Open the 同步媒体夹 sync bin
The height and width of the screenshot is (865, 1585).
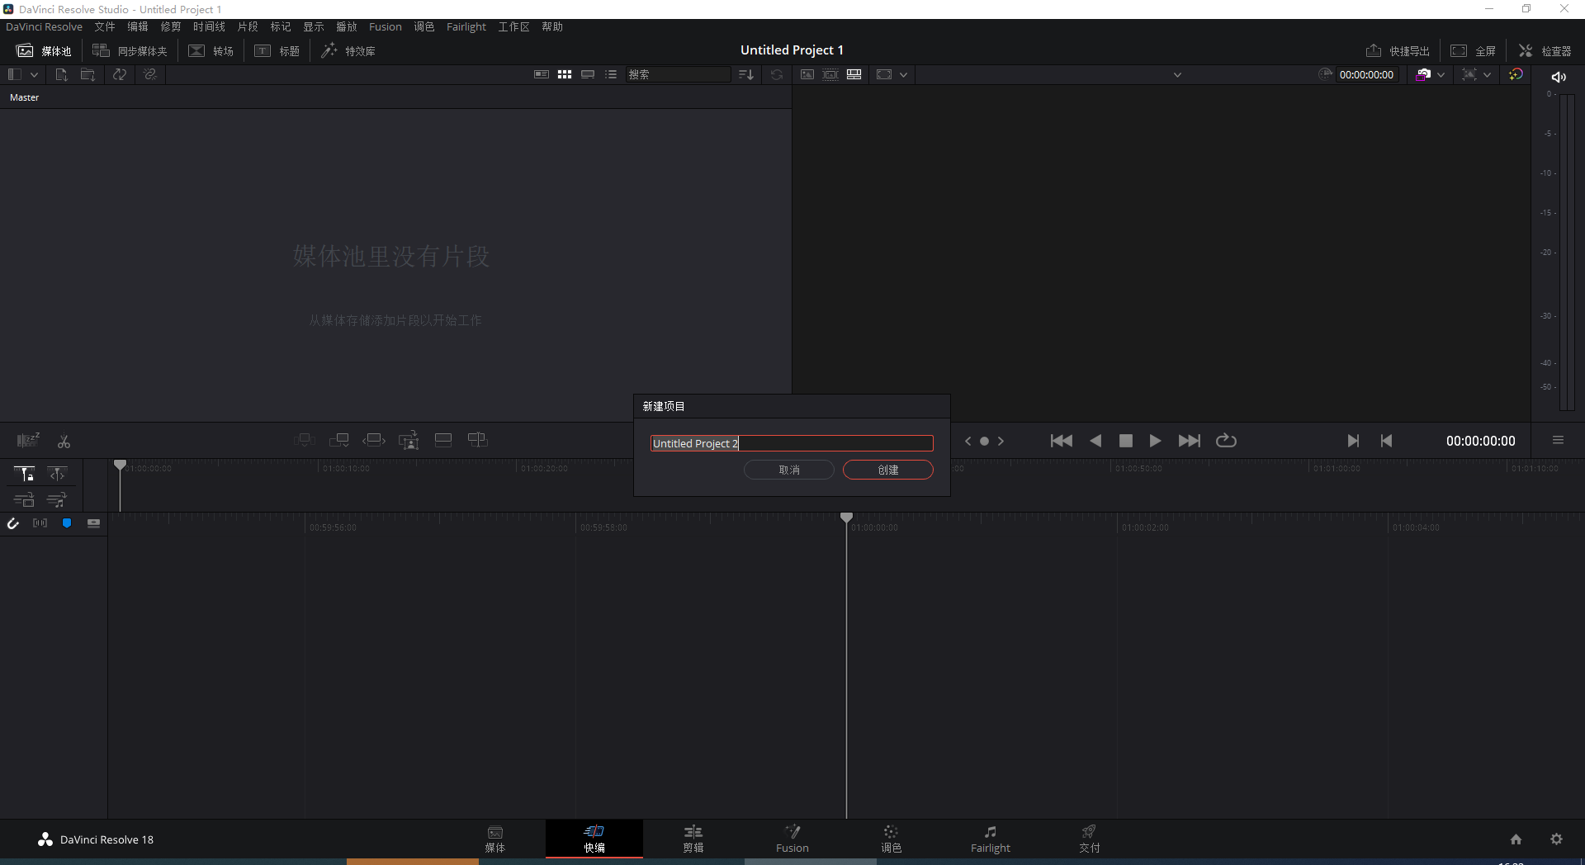(x=130, y=50)
